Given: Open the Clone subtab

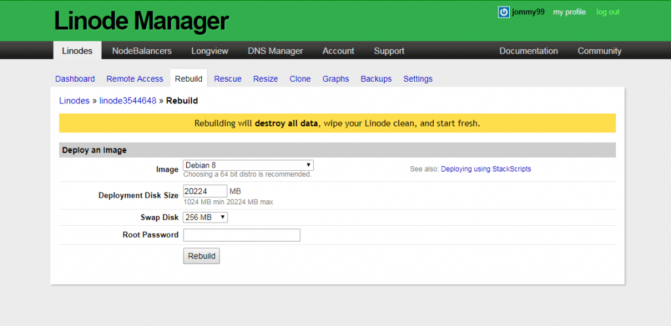Looking at the screenshot, I should 300,79.
